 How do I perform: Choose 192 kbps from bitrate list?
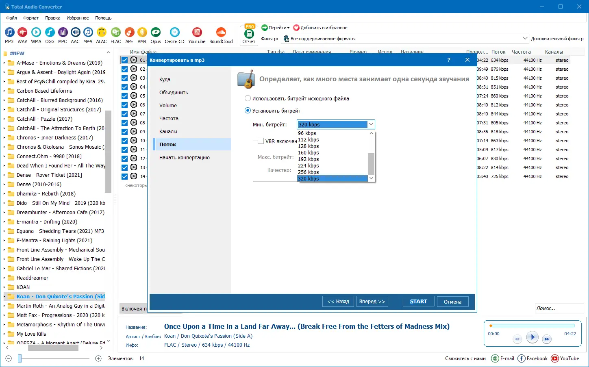333,159
